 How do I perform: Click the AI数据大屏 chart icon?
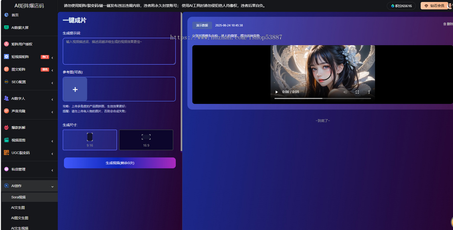[x=6, y=28]
